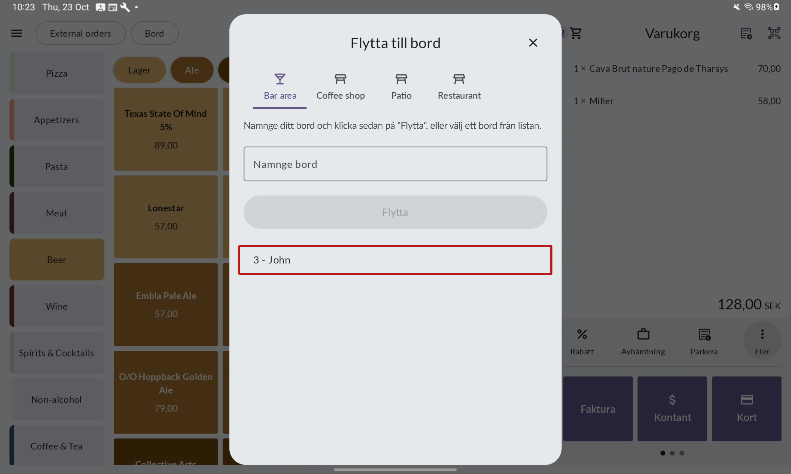The image size is (791, 474).
Task: Filter by the Lager chip
Action: pyautogui.click(x=139, y=70)
